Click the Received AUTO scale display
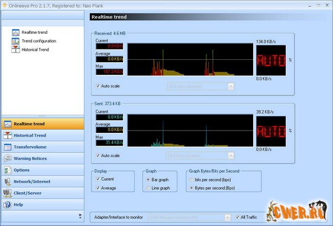Viewport: 333px width, 226px height. 271,60
